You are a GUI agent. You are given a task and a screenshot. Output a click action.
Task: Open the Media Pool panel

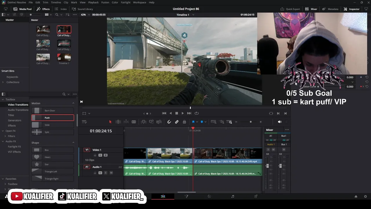(x=22, y=9)
